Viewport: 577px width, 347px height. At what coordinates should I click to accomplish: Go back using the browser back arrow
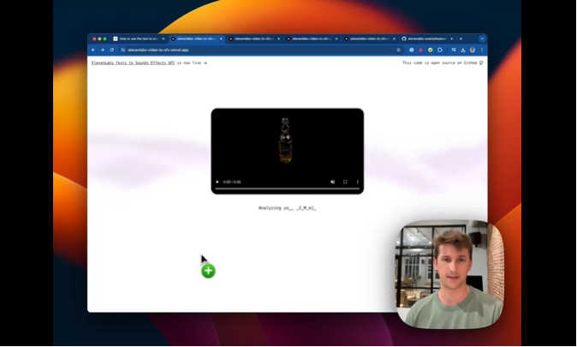click(93, 50)
